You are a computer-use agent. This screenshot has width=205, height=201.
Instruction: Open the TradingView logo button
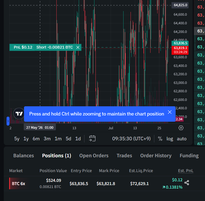19,114
